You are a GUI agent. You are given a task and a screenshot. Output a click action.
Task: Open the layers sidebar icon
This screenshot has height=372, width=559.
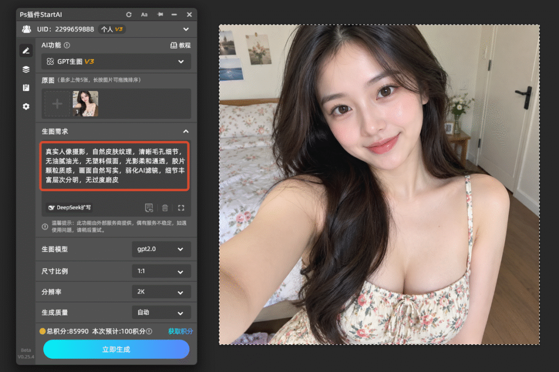click(26, 69)
